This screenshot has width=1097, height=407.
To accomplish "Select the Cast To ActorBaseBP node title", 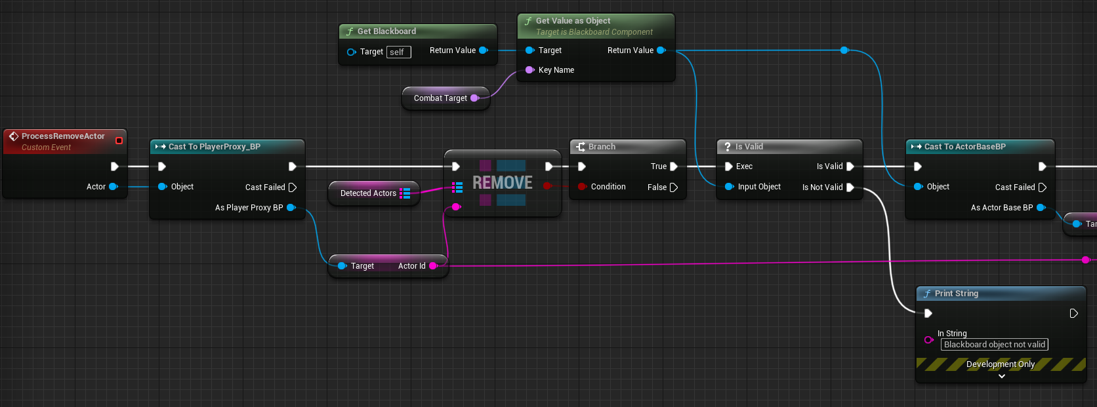I will (x=964, y=147).
